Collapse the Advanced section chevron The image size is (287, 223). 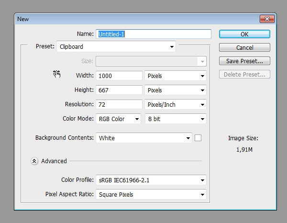click(x=34, y=161)
